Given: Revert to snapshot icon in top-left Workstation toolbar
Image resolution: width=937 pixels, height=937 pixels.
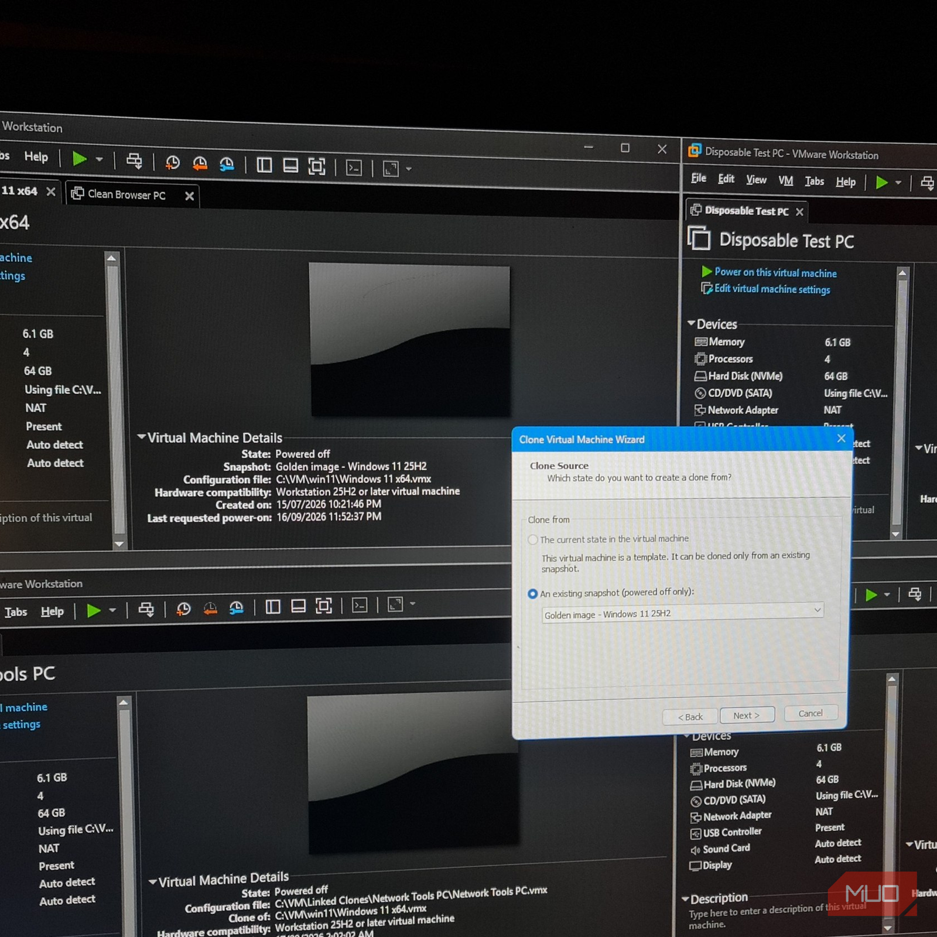Looking at the screenshot, I should (200, 163).
